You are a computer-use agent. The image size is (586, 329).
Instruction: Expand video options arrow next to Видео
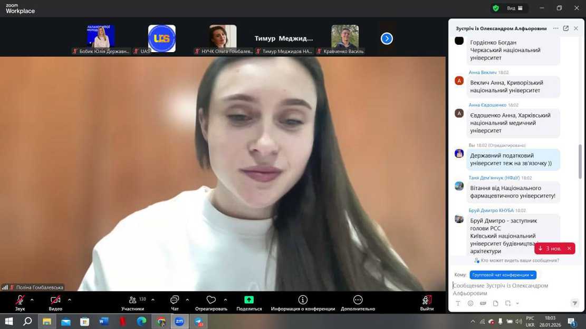tap(70, 300)
